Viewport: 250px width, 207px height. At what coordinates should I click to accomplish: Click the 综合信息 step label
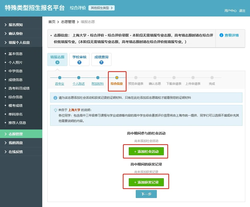point(117,84)
